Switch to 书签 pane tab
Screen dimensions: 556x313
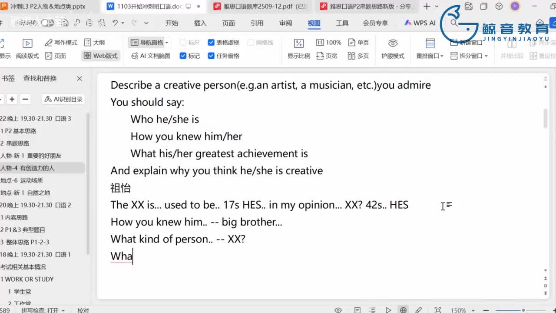(8, 78)
